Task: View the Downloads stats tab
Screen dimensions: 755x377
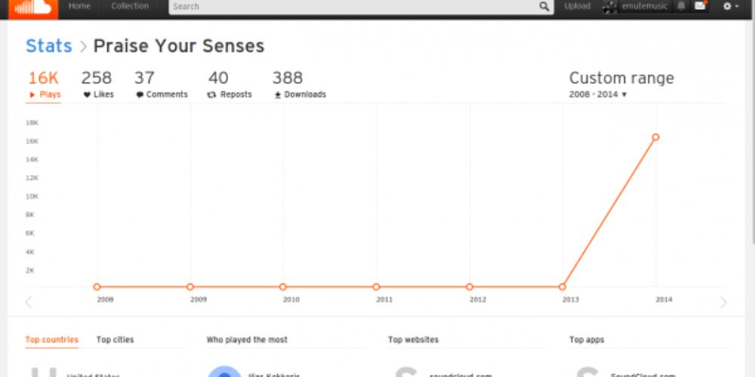Action: coord(299,85)
